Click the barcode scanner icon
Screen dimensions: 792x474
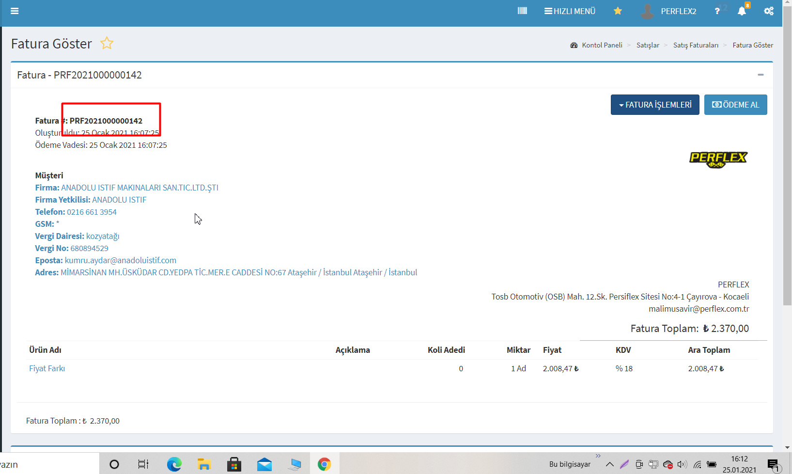pos(522,11)
